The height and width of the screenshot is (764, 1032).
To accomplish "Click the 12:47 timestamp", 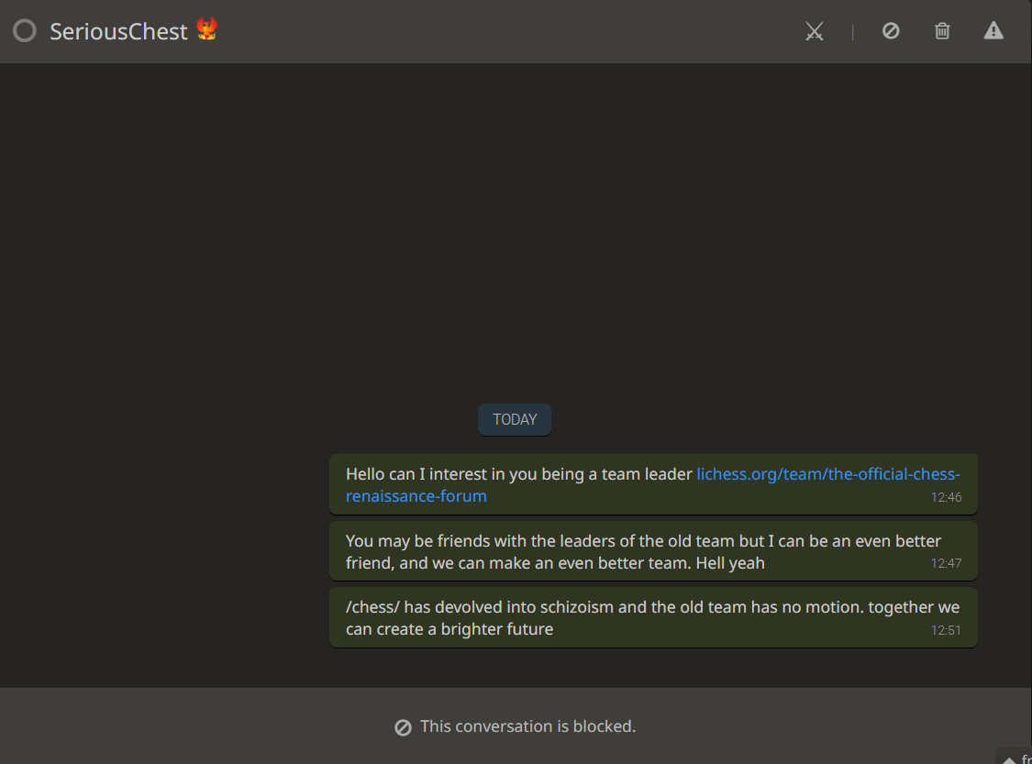I will (x=946, y=563).
